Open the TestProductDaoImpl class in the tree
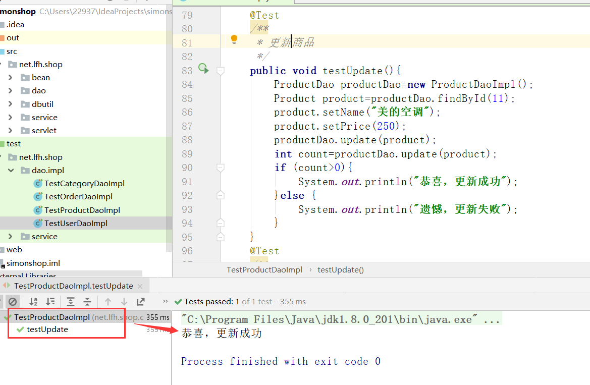Screen dimensions: 590x385 tap(82, 210)
